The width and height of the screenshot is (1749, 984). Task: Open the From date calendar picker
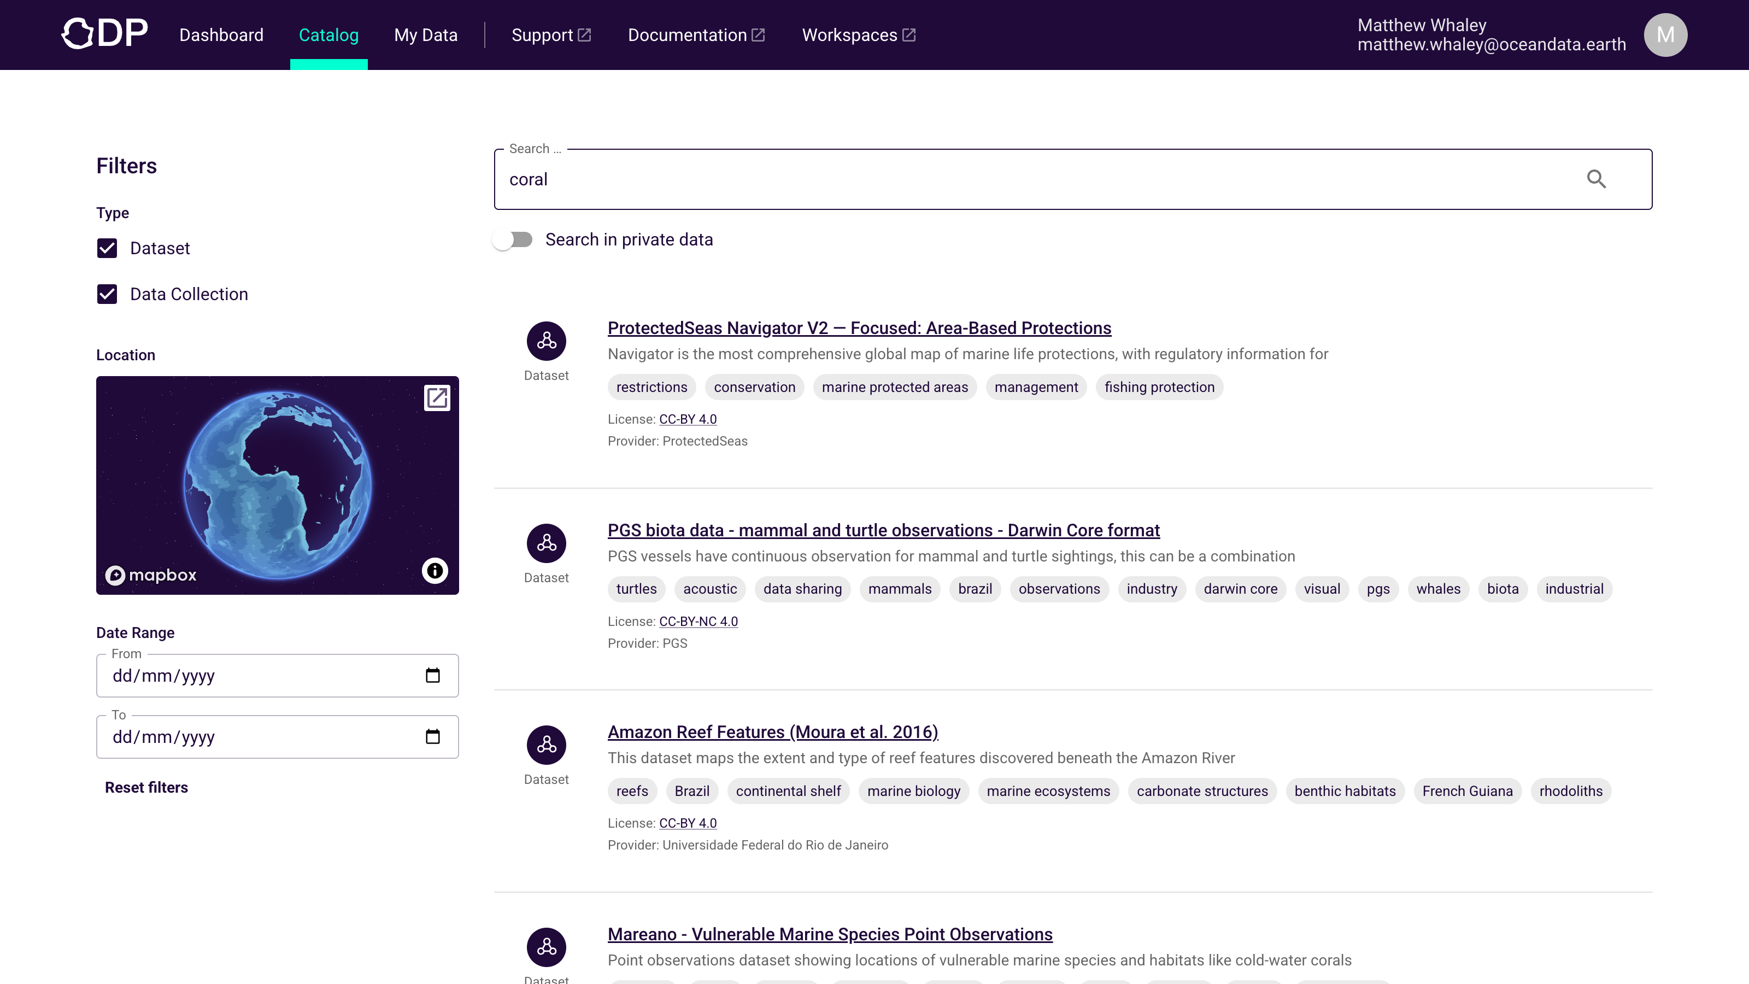pyautogui.click(x=434, y=675)
